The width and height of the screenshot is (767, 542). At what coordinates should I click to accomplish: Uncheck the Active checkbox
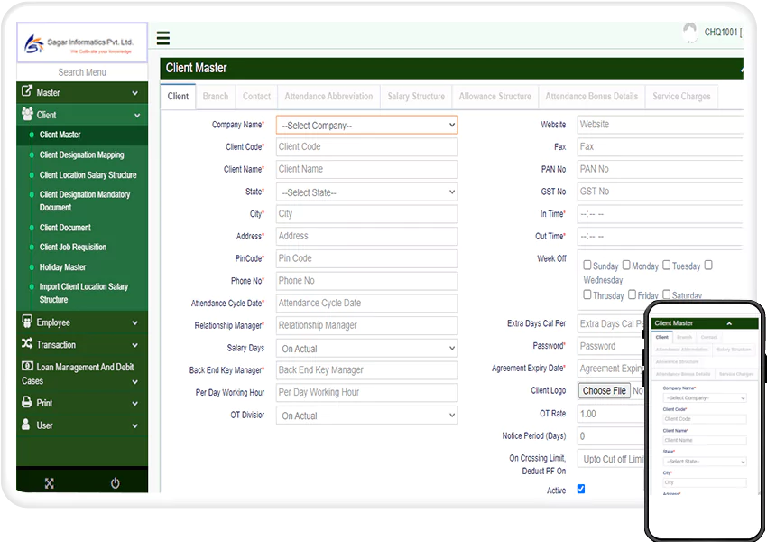581,489
